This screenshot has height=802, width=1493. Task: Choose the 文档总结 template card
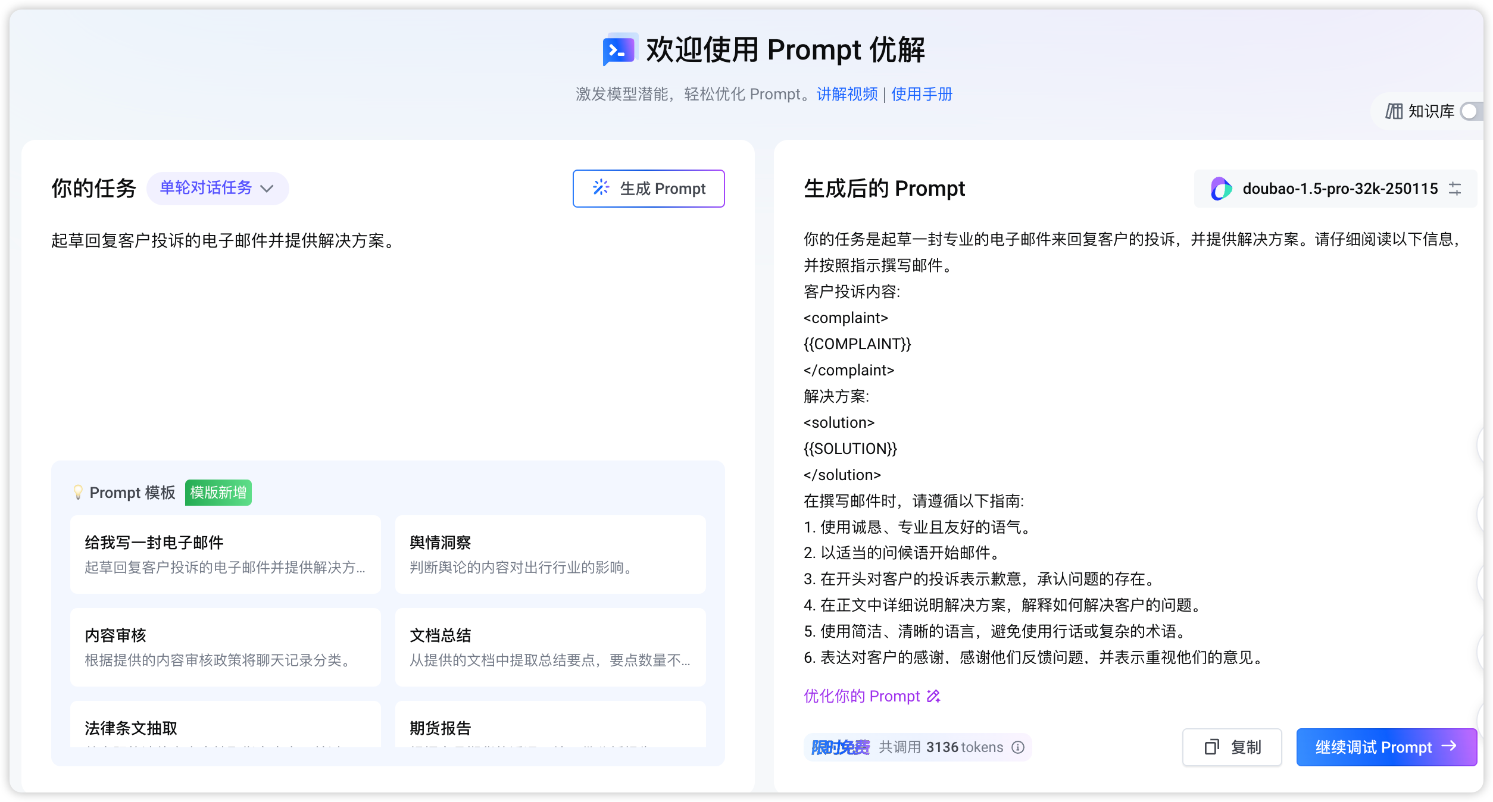pyautogui.click(x=550, y=647)
